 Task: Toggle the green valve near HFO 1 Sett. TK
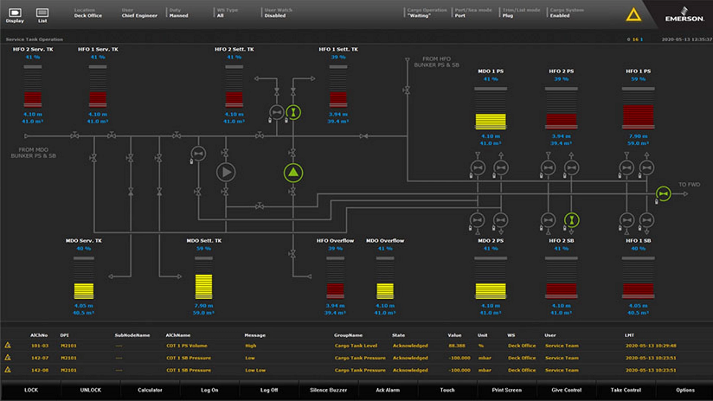pyautogui.click(x=293, y=112)
